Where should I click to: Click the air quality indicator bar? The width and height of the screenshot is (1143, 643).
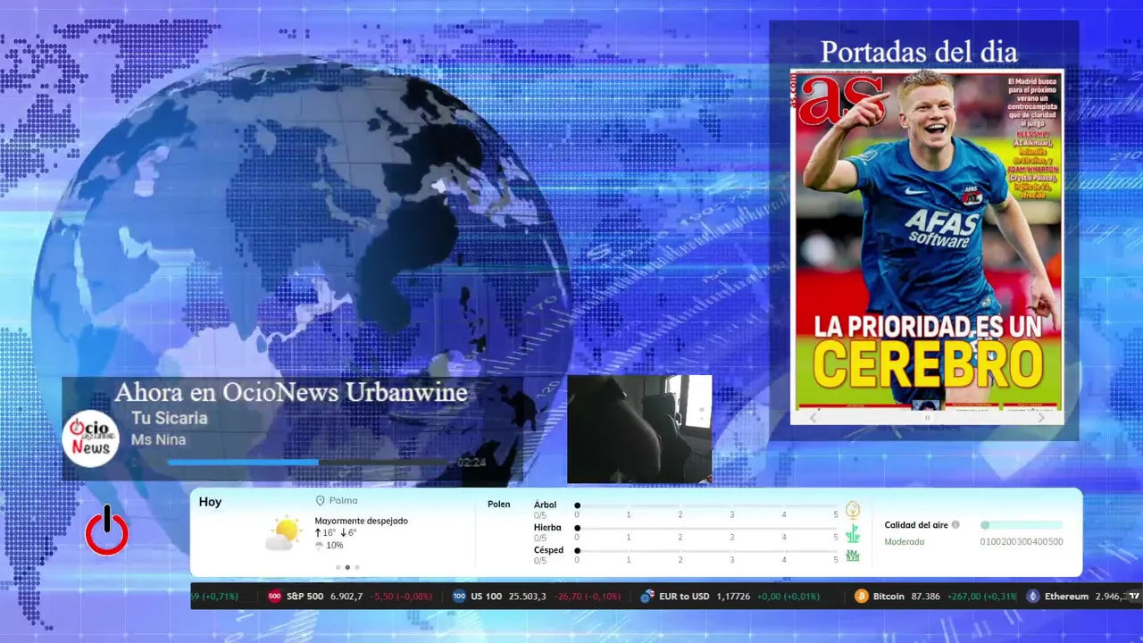pos(1022,525)
